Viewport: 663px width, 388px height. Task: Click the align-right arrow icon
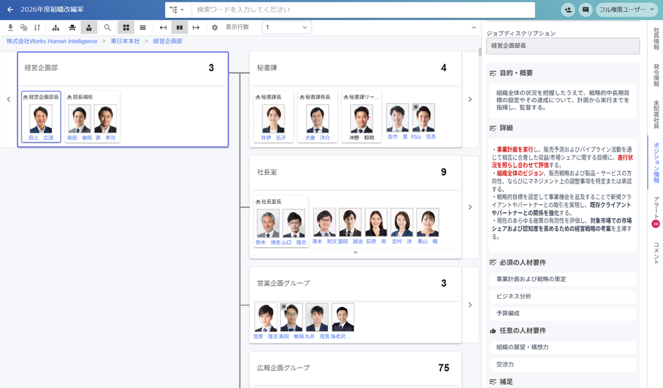click(196, 28)
